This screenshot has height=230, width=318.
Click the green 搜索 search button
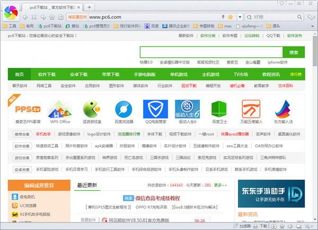(x=294, y=52)
